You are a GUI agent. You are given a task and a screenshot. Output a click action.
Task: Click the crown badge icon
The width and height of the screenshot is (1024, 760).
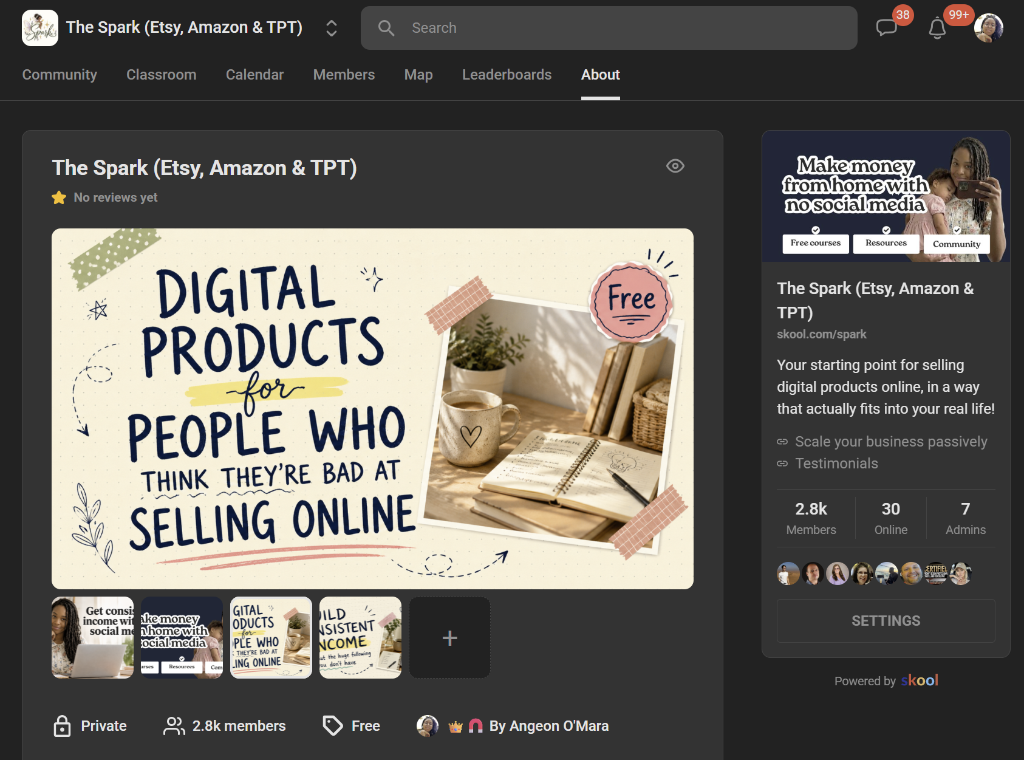point(456,727)
